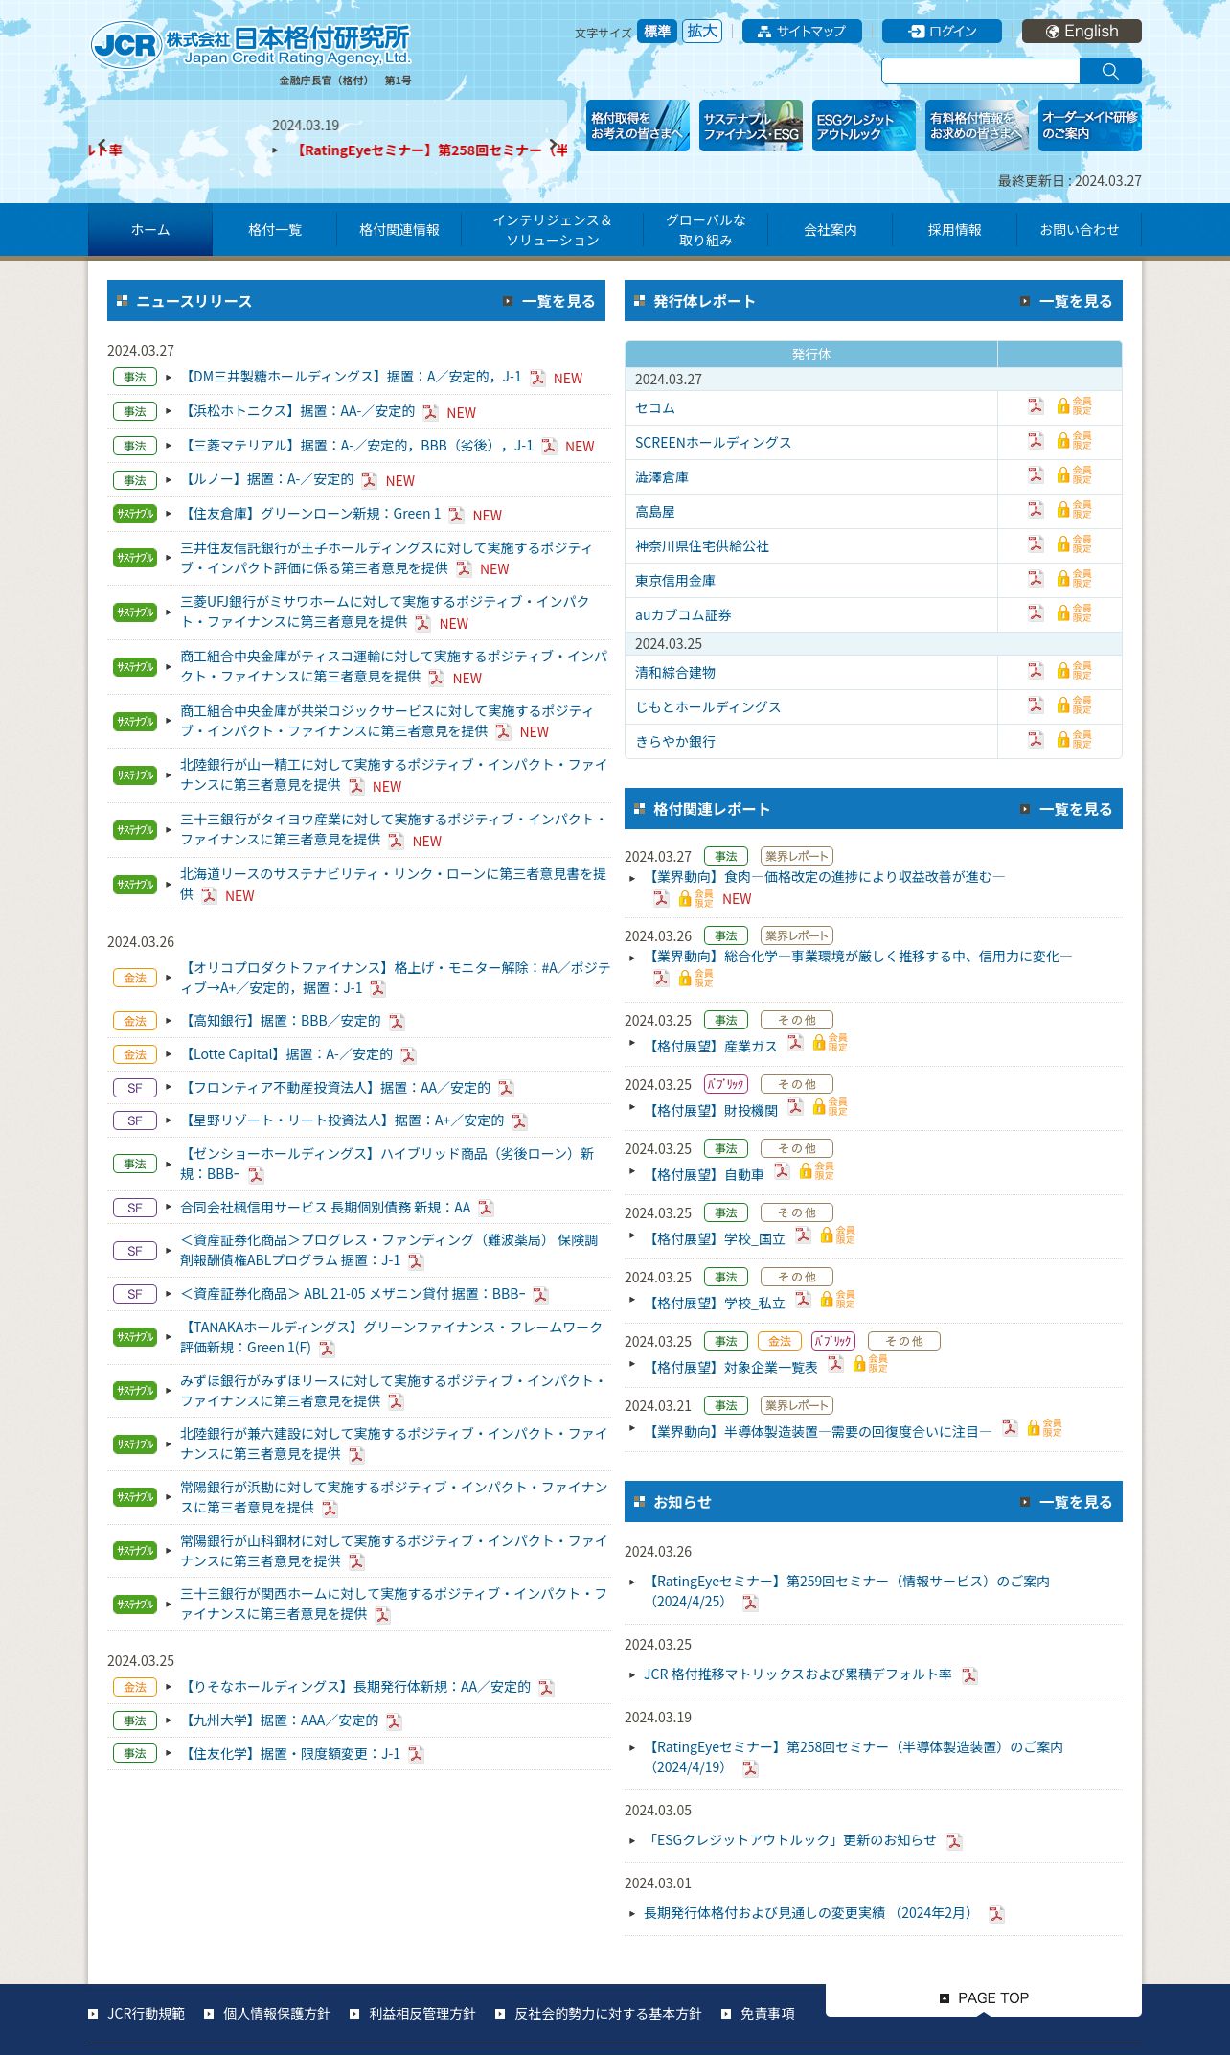This screenshot has height=2055, width=1230.
Task: Click the サイトマップ button
Action: click(x=802, y=32)
